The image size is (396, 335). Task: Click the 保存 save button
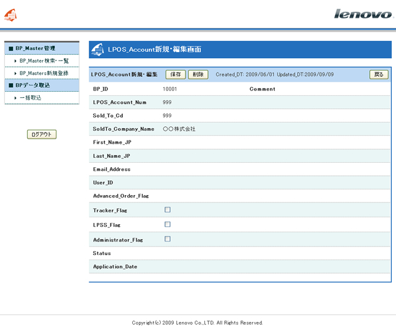coord(176,74)
